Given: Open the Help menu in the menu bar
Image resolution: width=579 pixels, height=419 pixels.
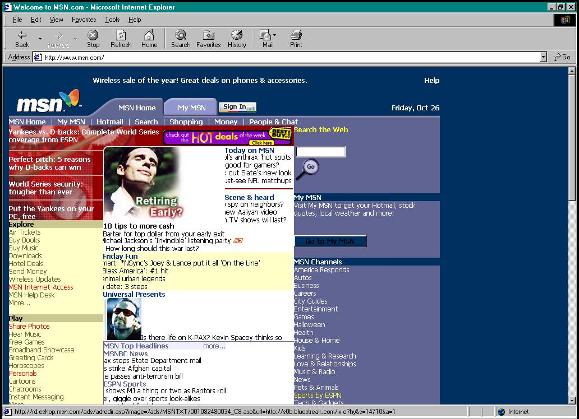Looking at the screenshot, I should pyautogui.click(x=135, y=20).
